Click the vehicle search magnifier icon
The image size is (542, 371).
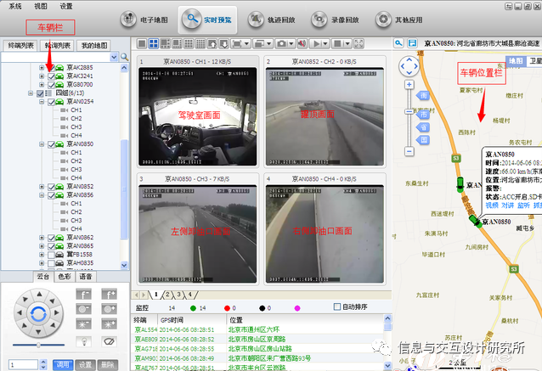124,57
